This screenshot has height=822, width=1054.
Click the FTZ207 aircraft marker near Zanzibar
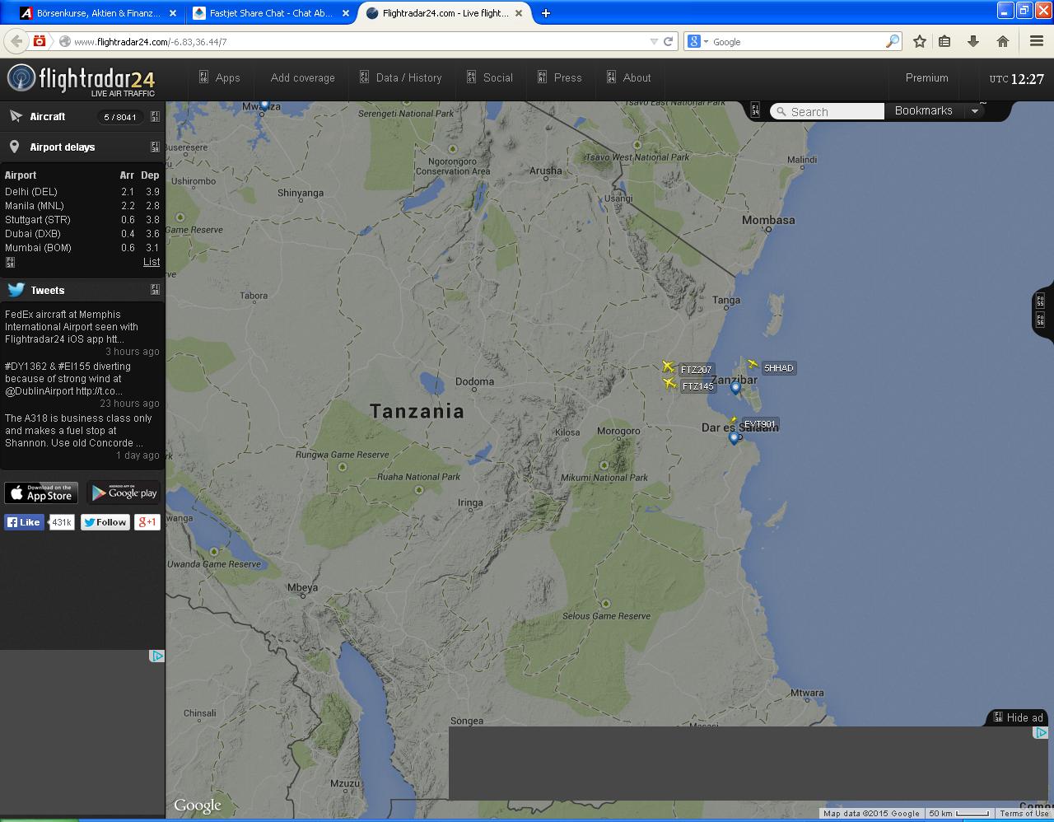pyautogui.click(x=669, y=366)
